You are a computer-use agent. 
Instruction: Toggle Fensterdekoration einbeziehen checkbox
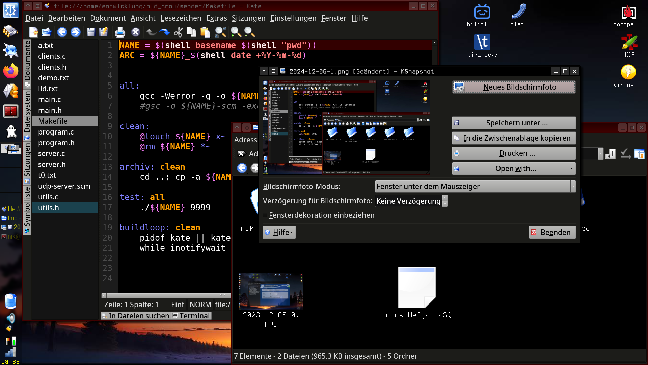coord(265,215)
